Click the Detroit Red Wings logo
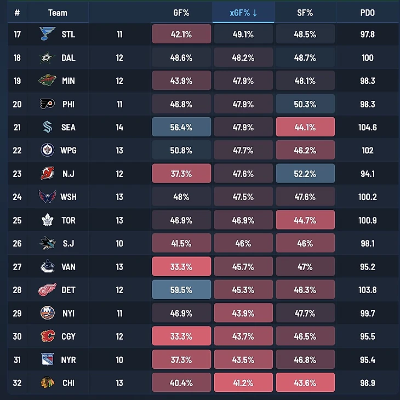This screenshot has width=400, height=400. coord(48,290)
